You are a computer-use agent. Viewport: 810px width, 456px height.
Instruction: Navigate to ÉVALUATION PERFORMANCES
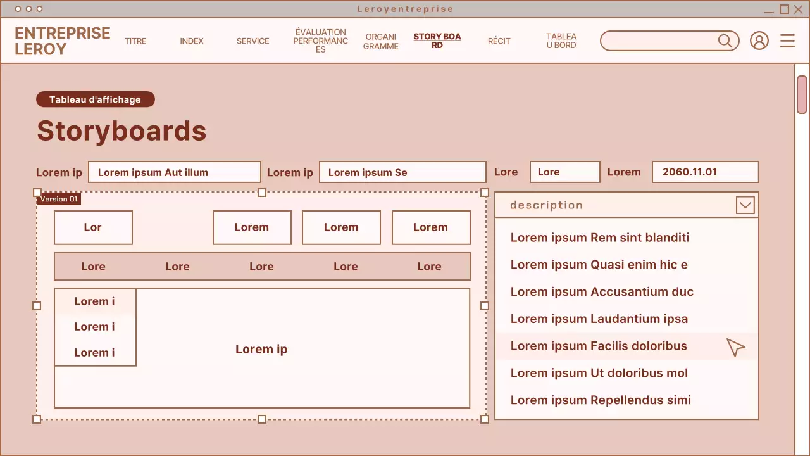tap(320, 41)
